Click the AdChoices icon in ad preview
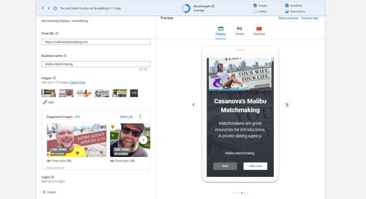Screen dimensions: 366x199 (x=272, y=60)
